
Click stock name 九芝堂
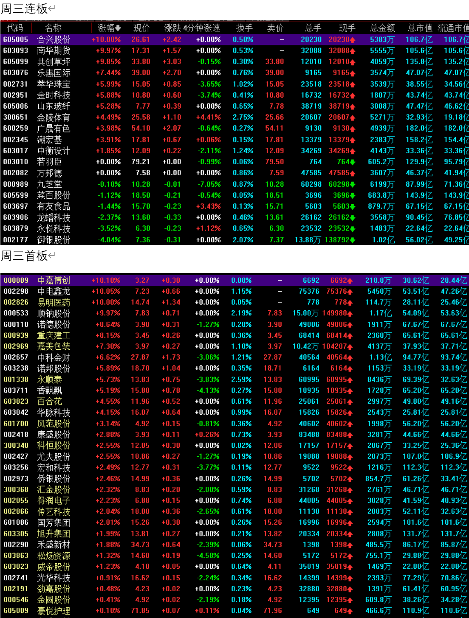coord(49,184)
